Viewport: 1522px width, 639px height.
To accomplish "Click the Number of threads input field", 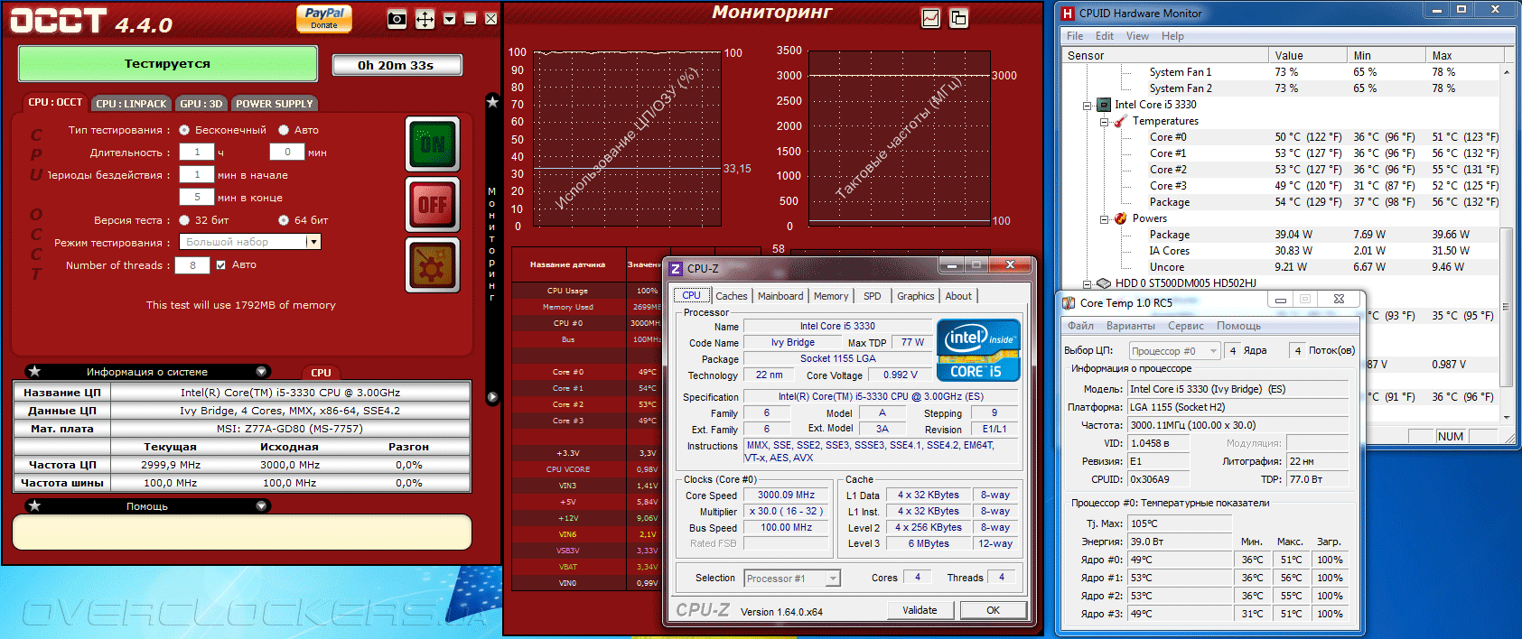I will pyautogui.click(x=192, y=265).
